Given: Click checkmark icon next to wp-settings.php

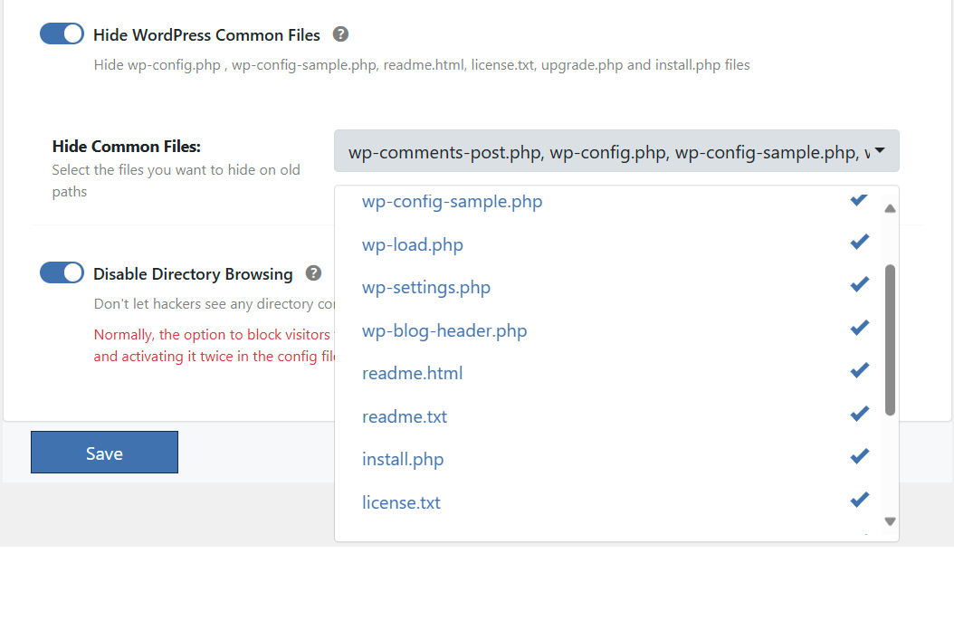Looking at the screenshot, I should pos(860,284).
